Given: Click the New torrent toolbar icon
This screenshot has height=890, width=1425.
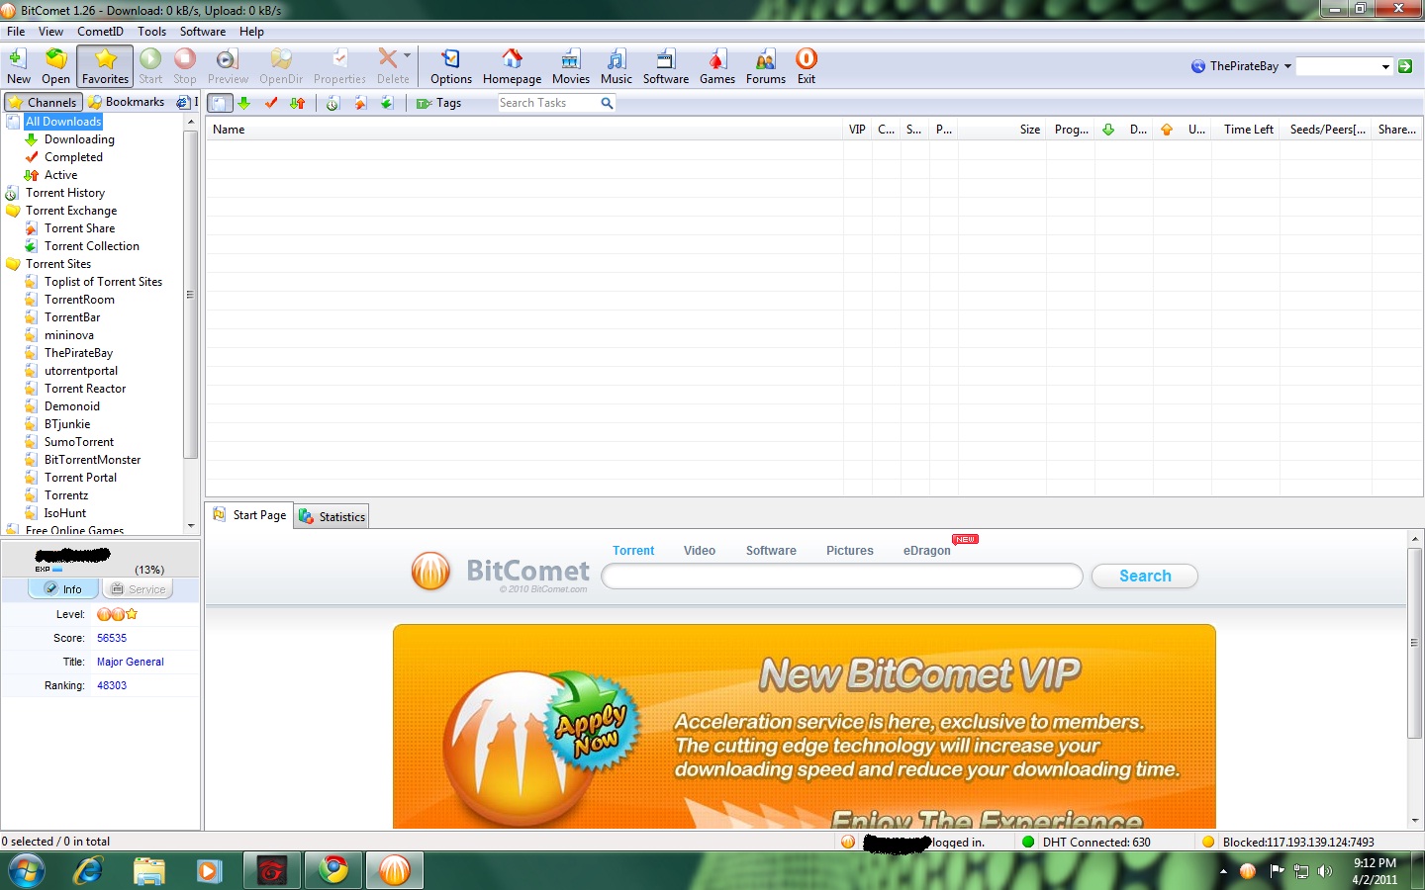Looking at the screenshot, I should pyautogui.click(x=18, y=66).
